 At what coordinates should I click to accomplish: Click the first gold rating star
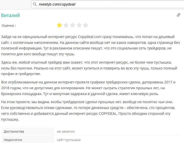coord(59,25)
